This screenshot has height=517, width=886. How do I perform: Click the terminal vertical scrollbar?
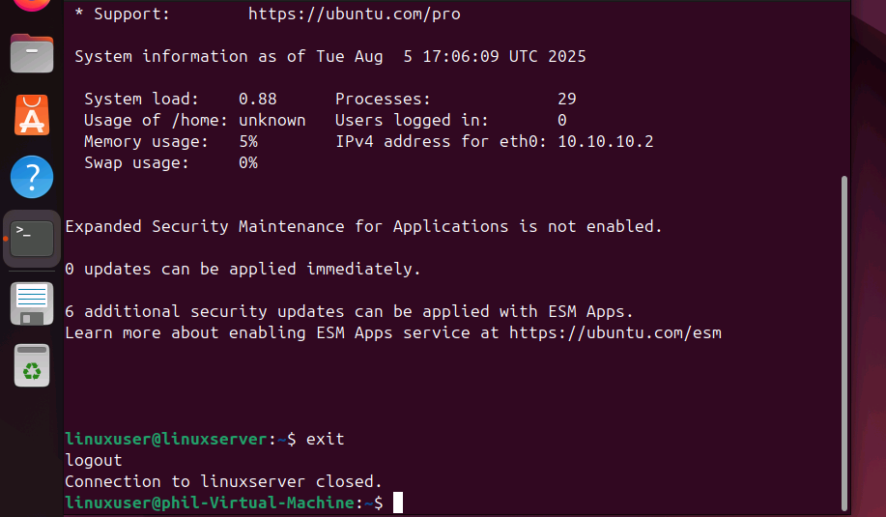845,338
